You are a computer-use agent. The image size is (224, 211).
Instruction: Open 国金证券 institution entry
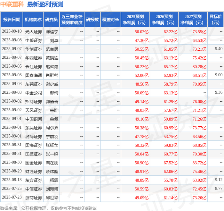coord(34,163)
